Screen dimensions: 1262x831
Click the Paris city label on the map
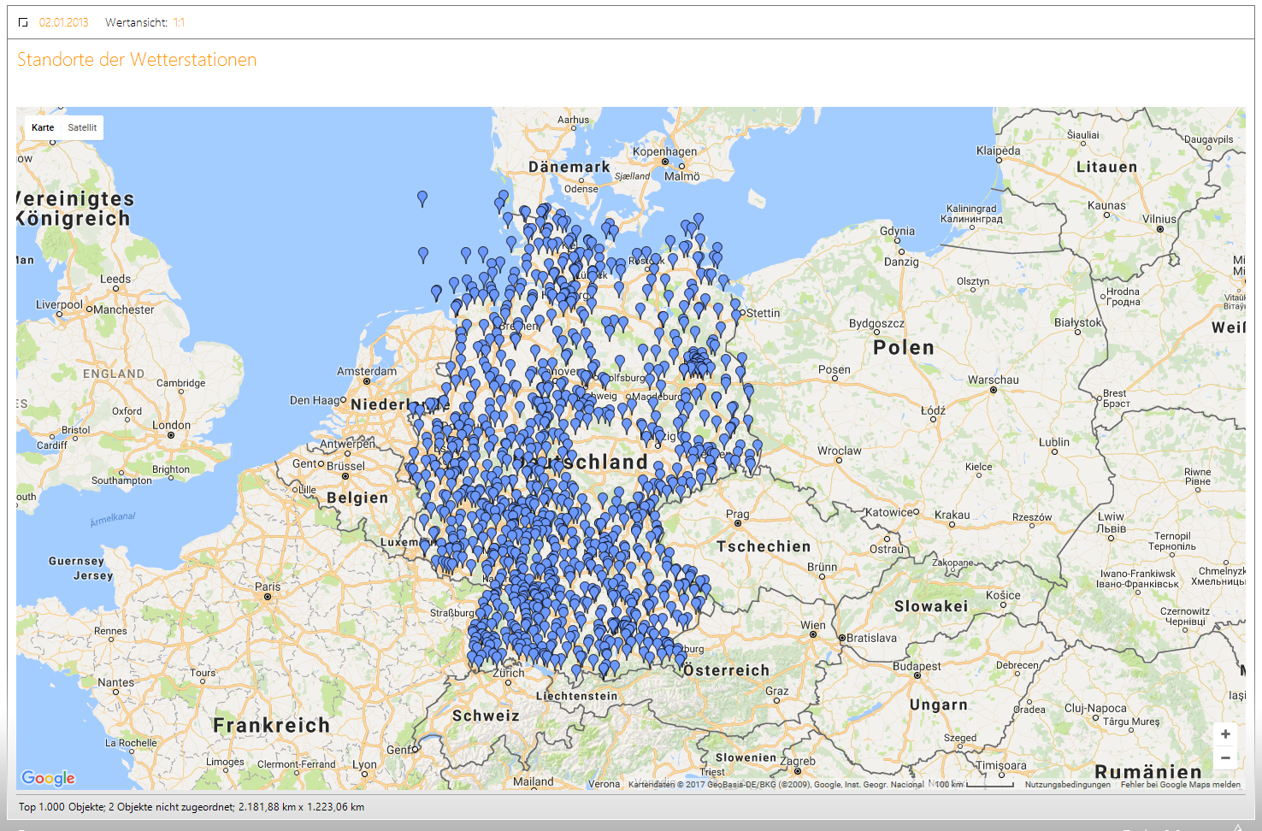pyautogui.click(x=268, y=586)
